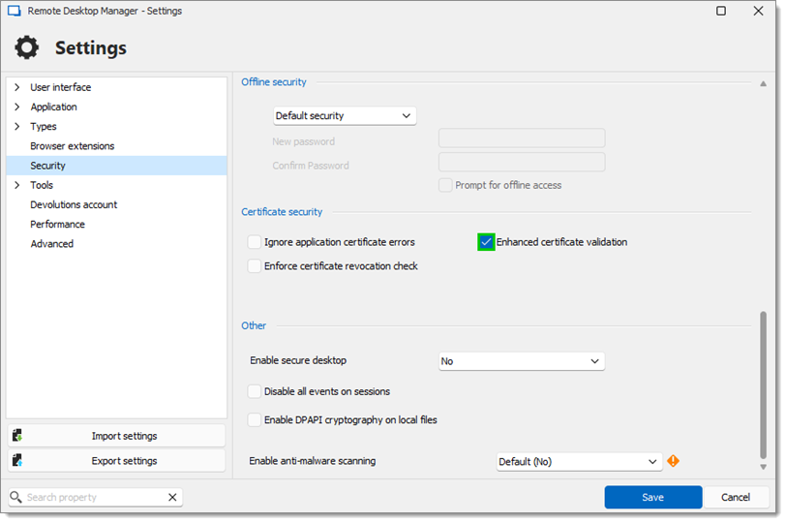Click the Save button
Viewport: 786px width, 523px height.
click(652, 497)
